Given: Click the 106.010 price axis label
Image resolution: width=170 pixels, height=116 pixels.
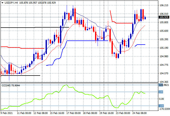Looking at the screenshot, I should (x=164, y=14).
